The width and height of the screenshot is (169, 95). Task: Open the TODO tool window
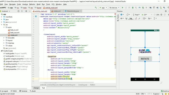click(x=13, y=91)
